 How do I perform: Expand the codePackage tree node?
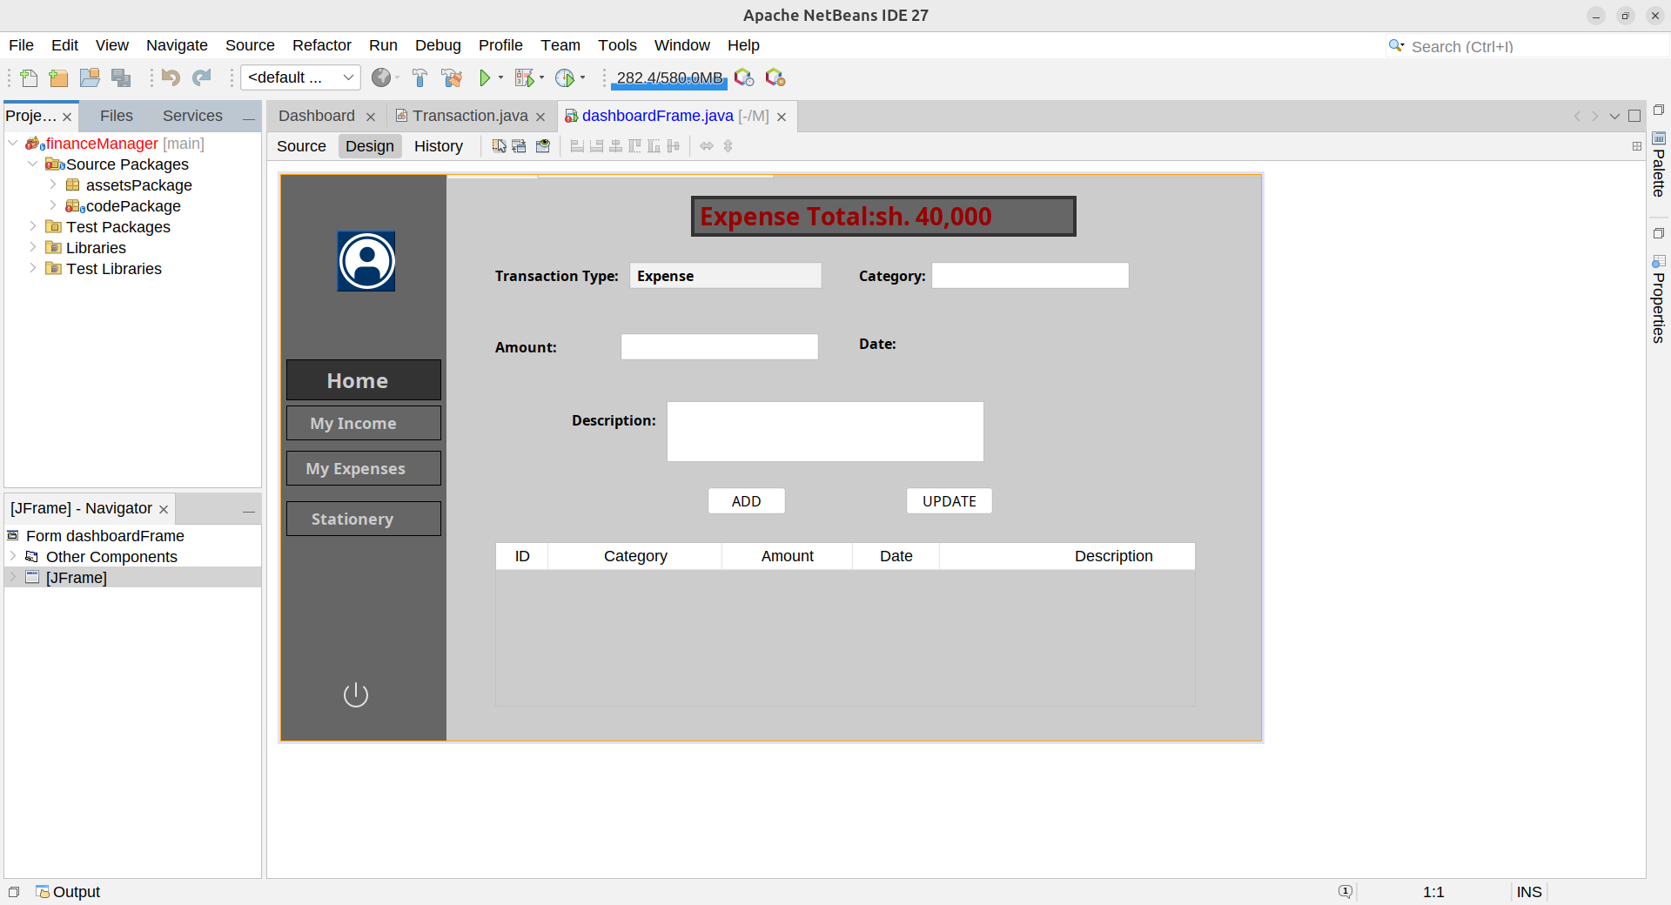(x=54, y=206)
